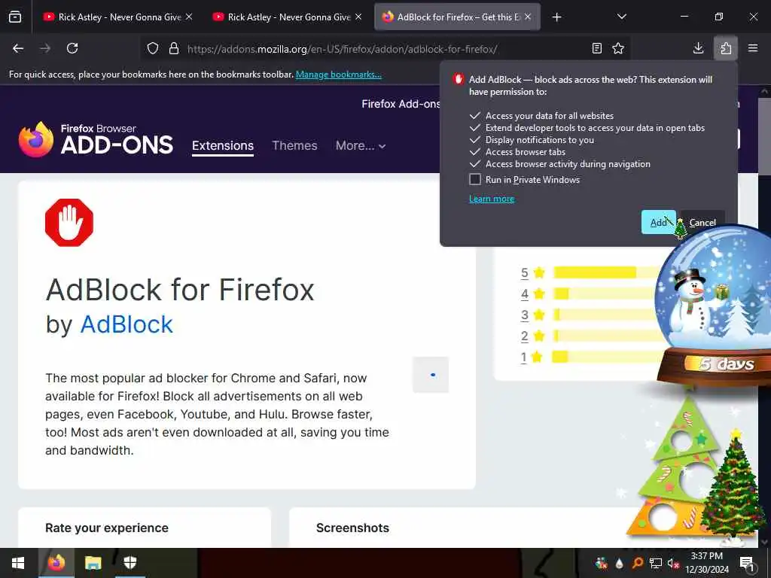The height and width of the screenshot is (578, 771).
Task: Open the Downloads panel icon
Action: click(x=698, y=48)
